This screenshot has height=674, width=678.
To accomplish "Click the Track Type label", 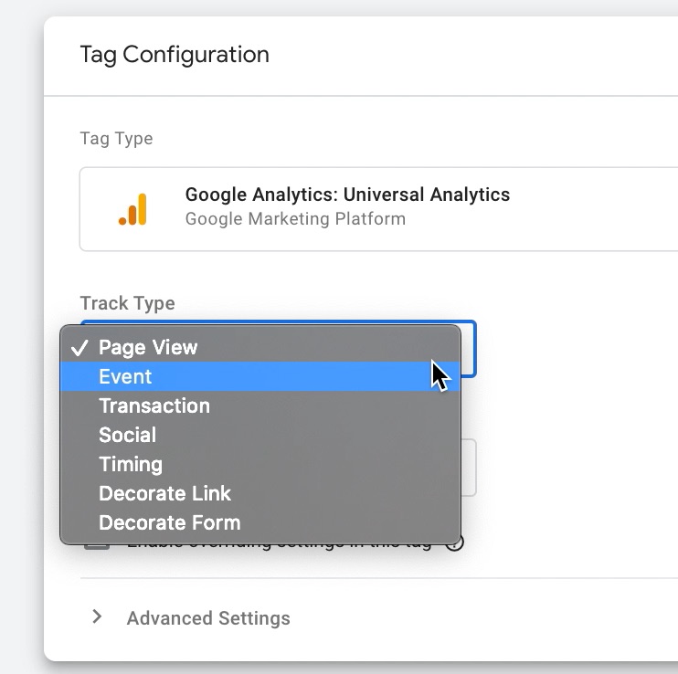I will point(128,303).
